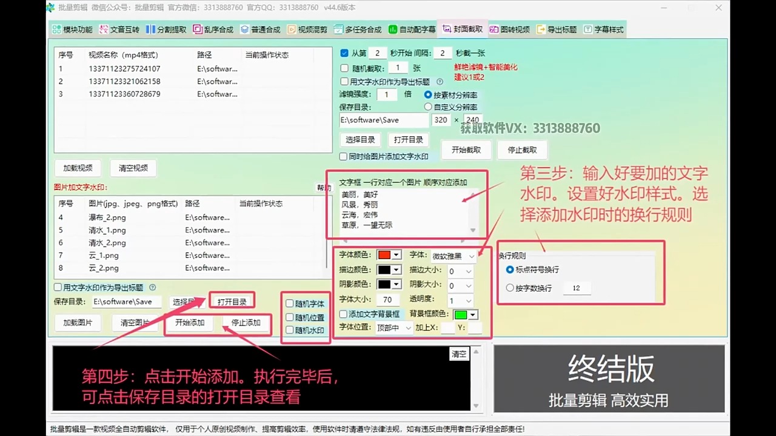Click the 加载图片 button
Image resolution: width=776 pixels, height=436 pixels.
(x=78, y=323)
